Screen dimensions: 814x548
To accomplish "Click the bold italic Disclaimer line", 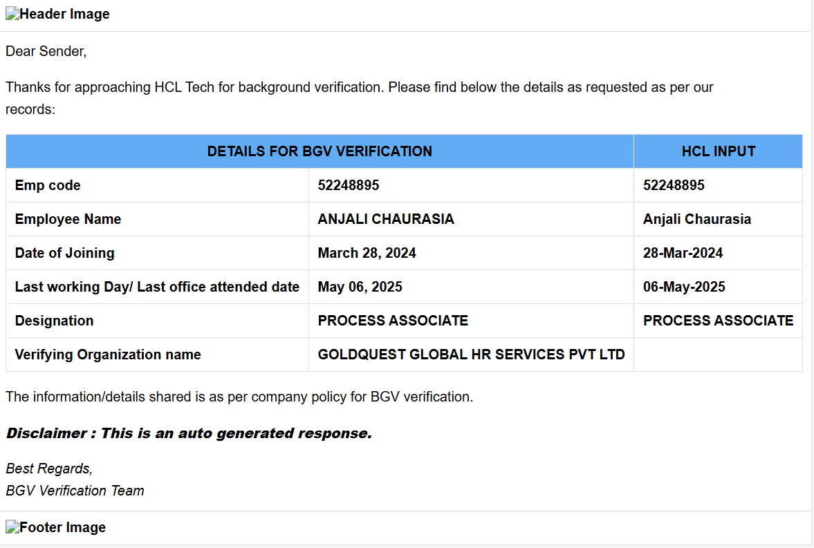I will click(189, 433).
